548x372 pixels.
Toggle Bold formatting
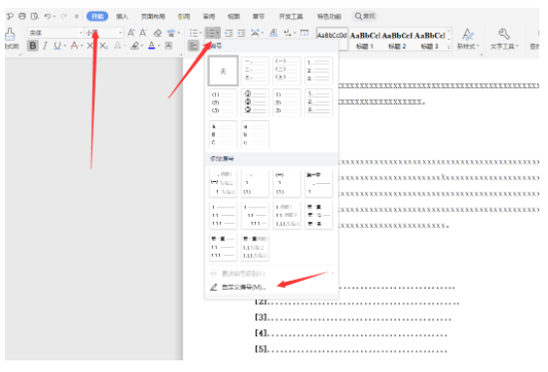click(33, 46)
